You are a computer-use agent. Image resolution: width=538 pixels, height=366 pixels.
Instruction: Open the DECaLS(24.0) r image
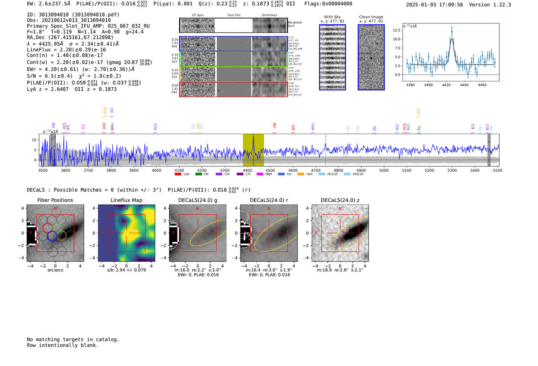point(269,233)
